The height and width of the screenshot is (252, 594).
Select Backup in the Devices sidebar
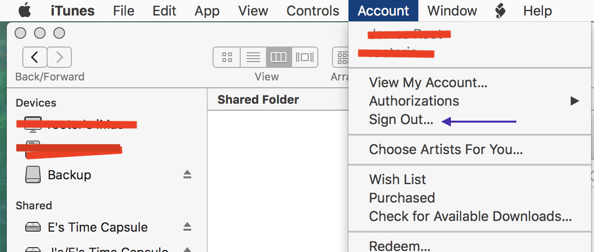69,175
